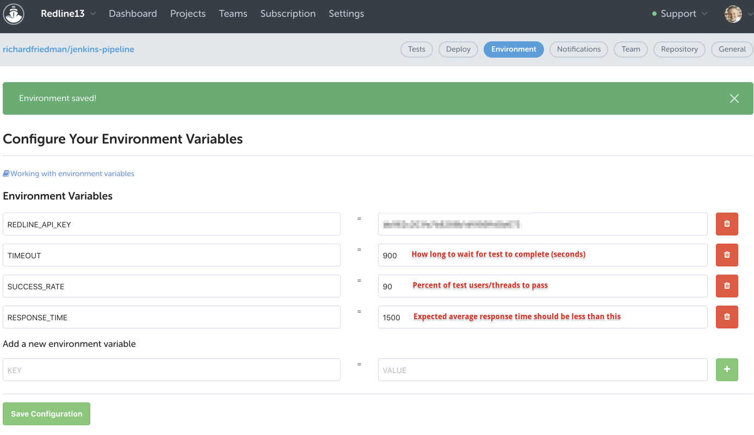Switch to the Tests tab
Viewport: 754px width, 435px height.
click(417, 49)
